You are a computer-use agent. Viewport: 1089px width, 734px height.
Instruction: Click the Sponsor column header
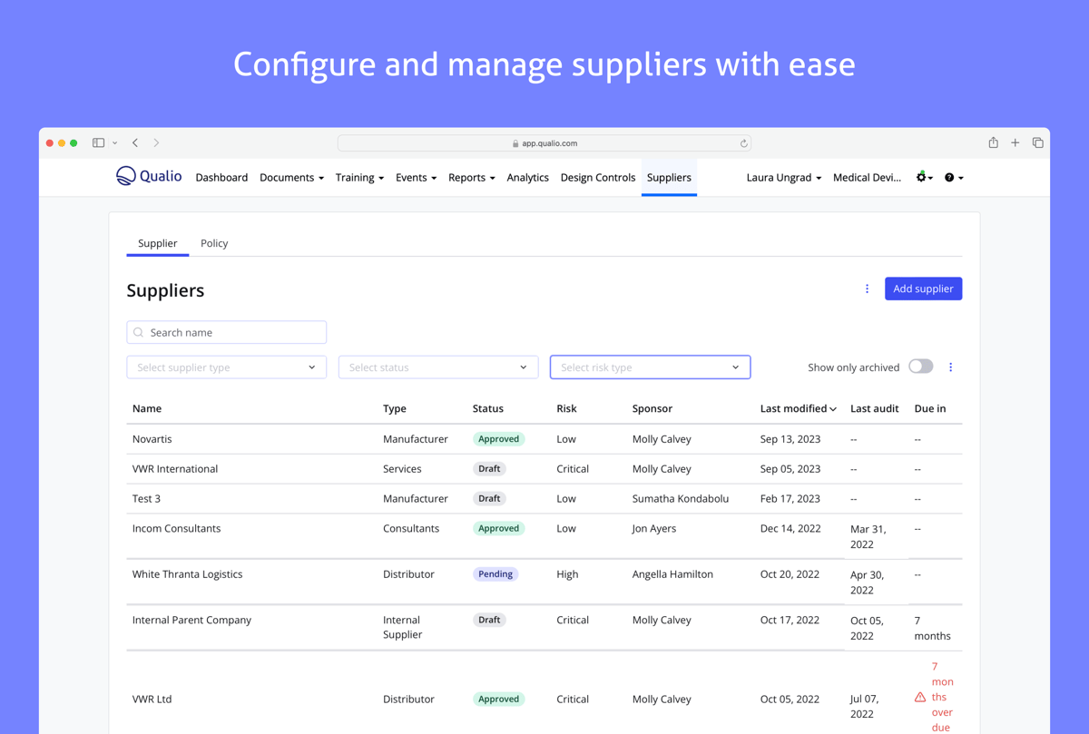point(652,409)
